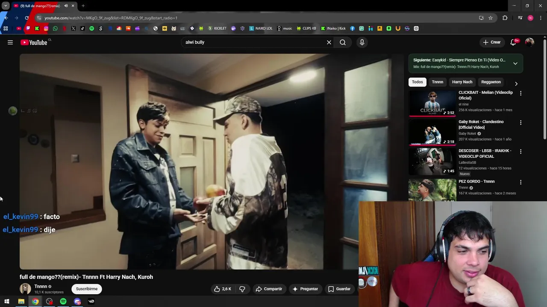The height and width of the screenshot is (307, 547).
Task: Click the Crear button
Action: click(491, 42)
